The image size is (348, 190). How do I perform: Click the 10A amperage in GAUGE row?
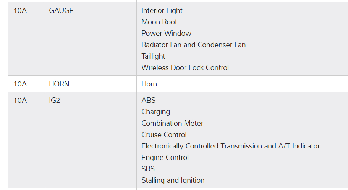(x=20, y=11)
